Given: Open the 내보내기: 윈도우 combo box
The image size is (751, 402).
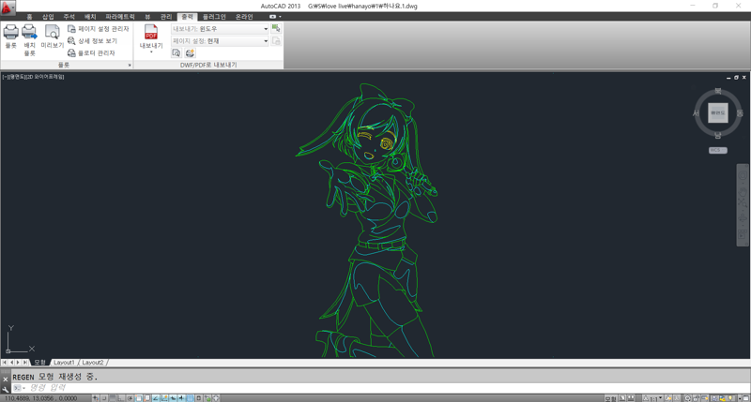Looking at the screenshot, I should [220, 29].
